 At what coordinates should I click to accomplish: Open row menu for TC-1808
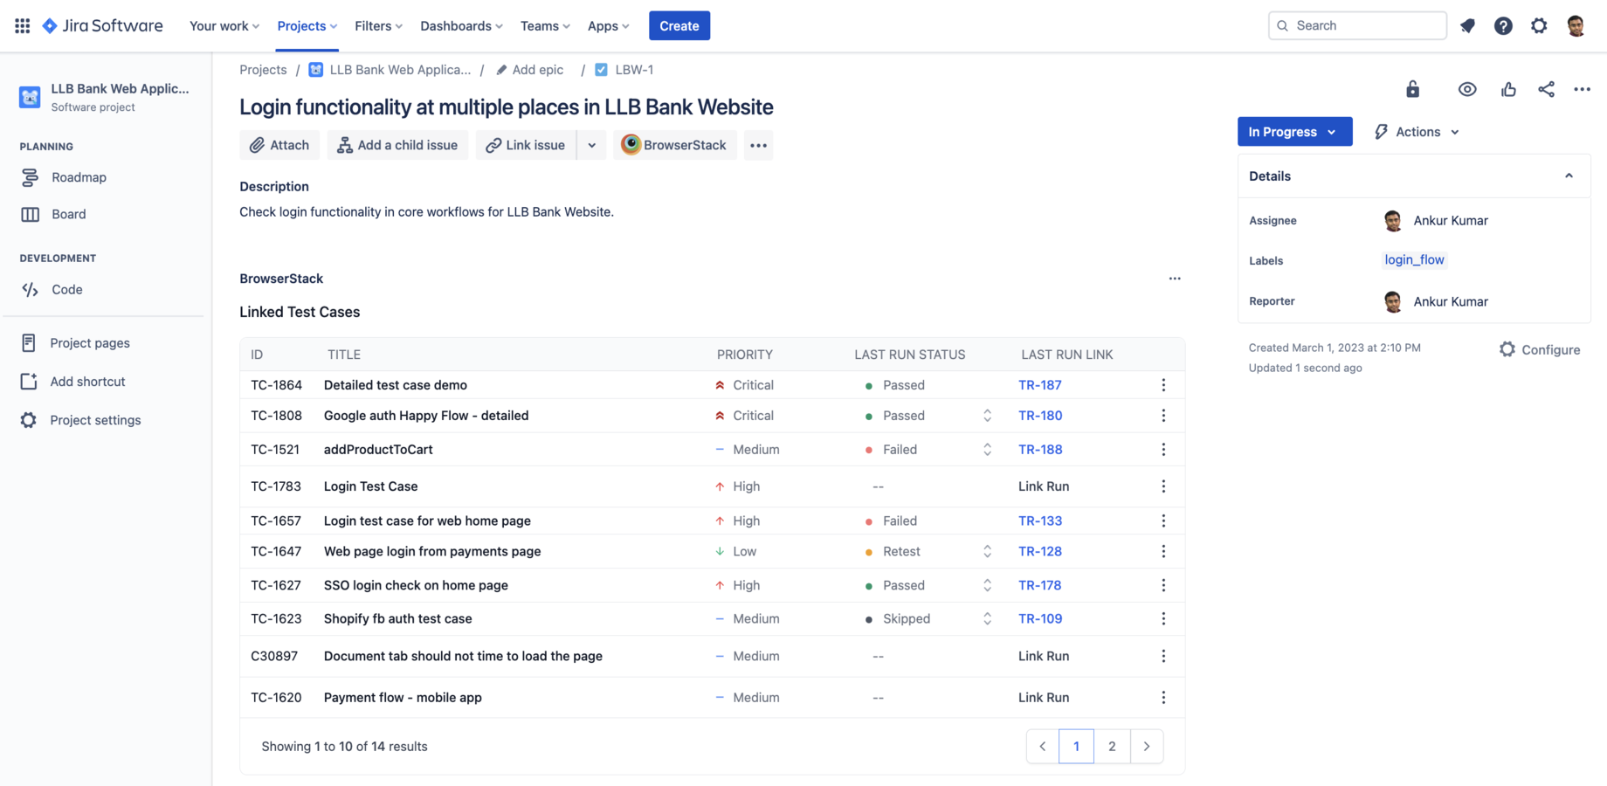tap(1163, 416)
